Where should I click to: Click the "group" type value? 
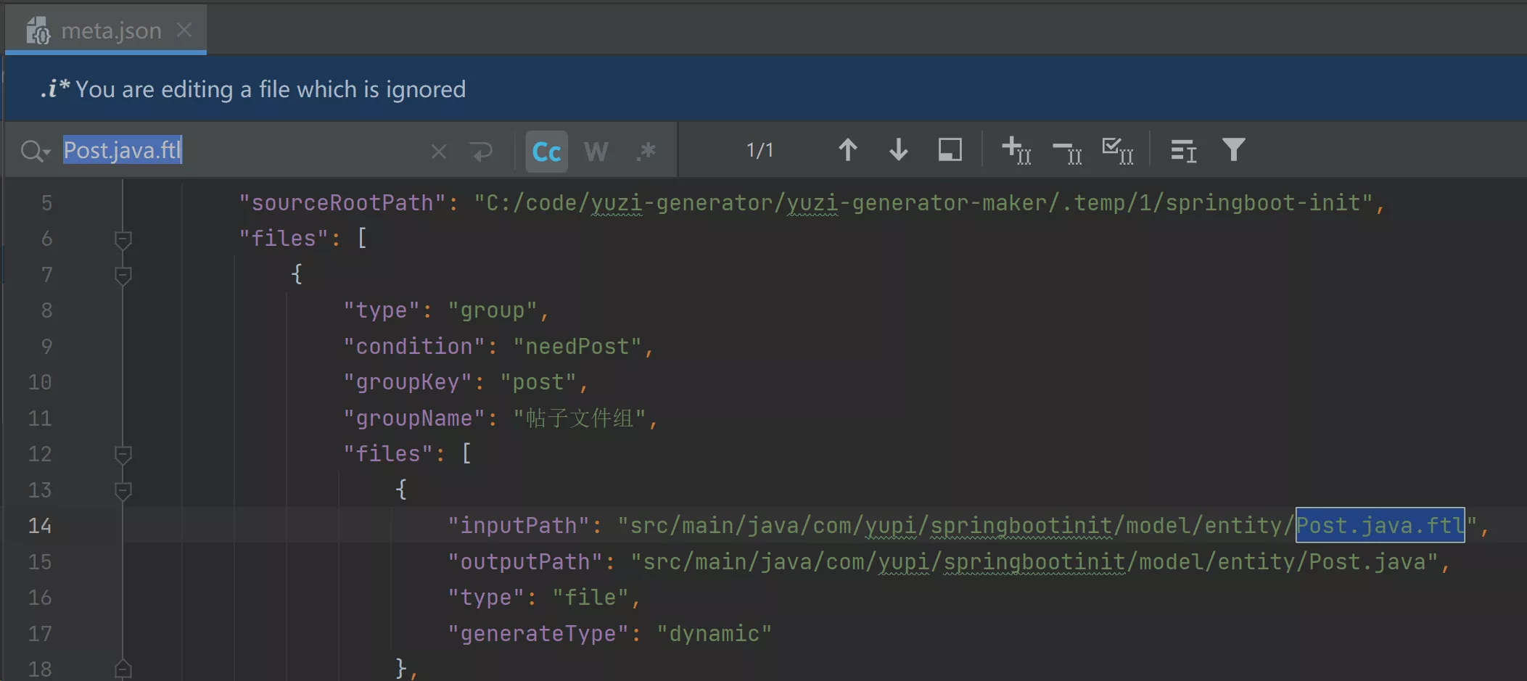[x=492, y=310]
